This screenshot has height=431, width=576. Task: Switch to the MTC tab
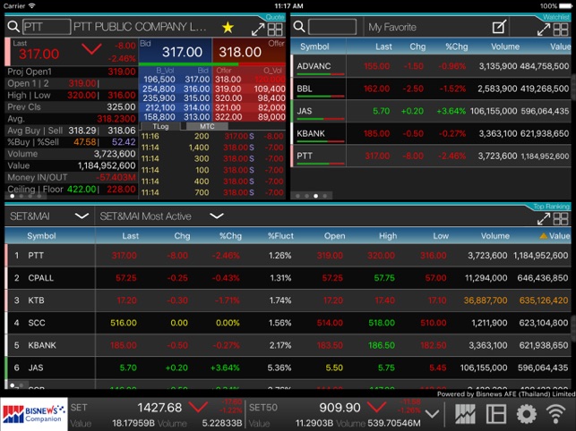[x=207, y=126]
